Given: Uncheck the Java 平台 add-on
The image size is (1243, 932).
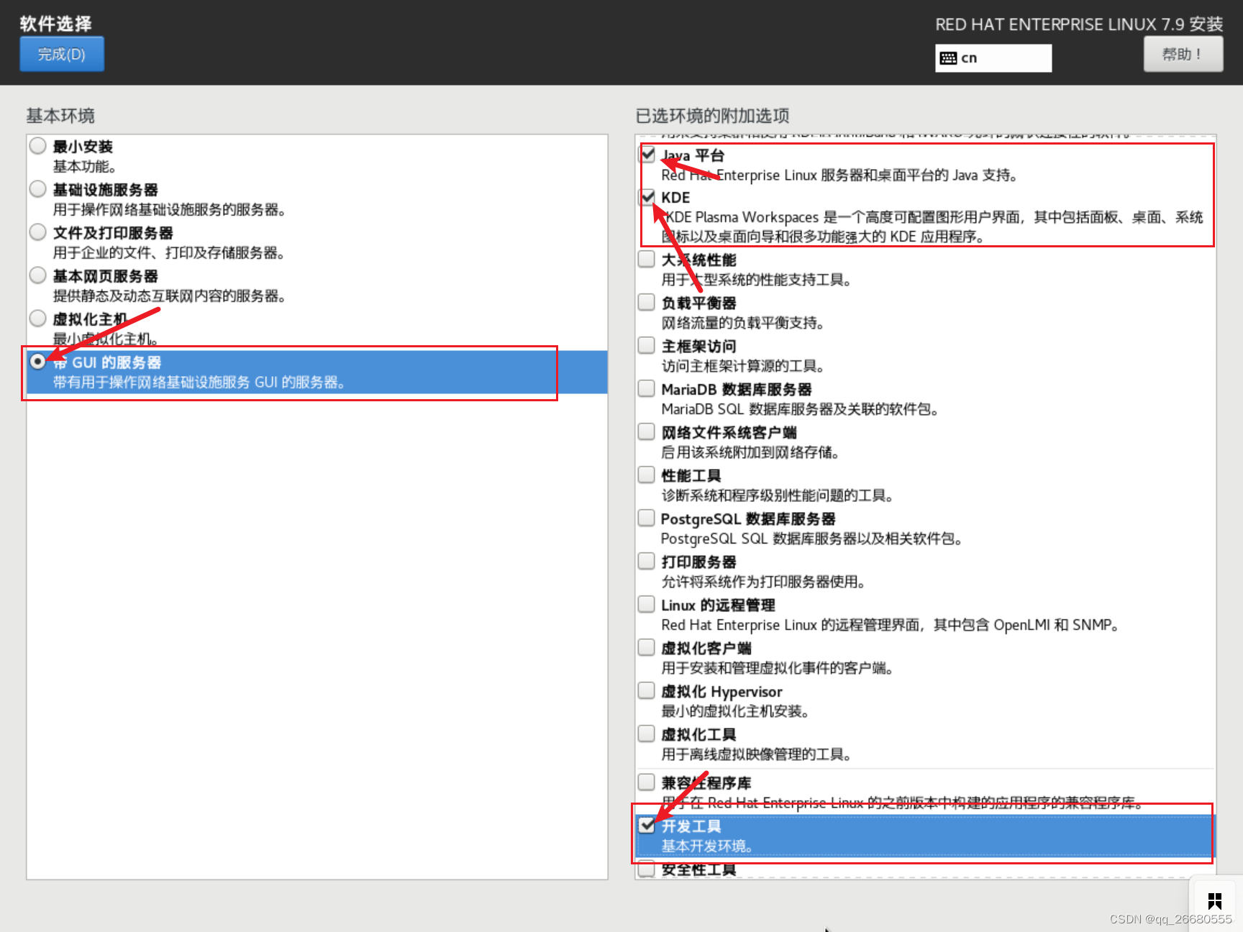Looking at the screenshot, I should click(647, 154).
